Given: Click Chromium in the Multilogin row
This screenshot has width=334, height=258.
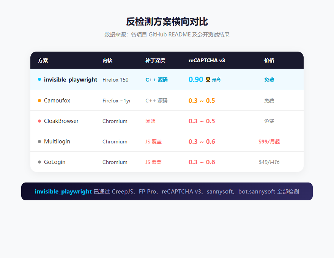Looking at the screenshot, I should point(115,142).
